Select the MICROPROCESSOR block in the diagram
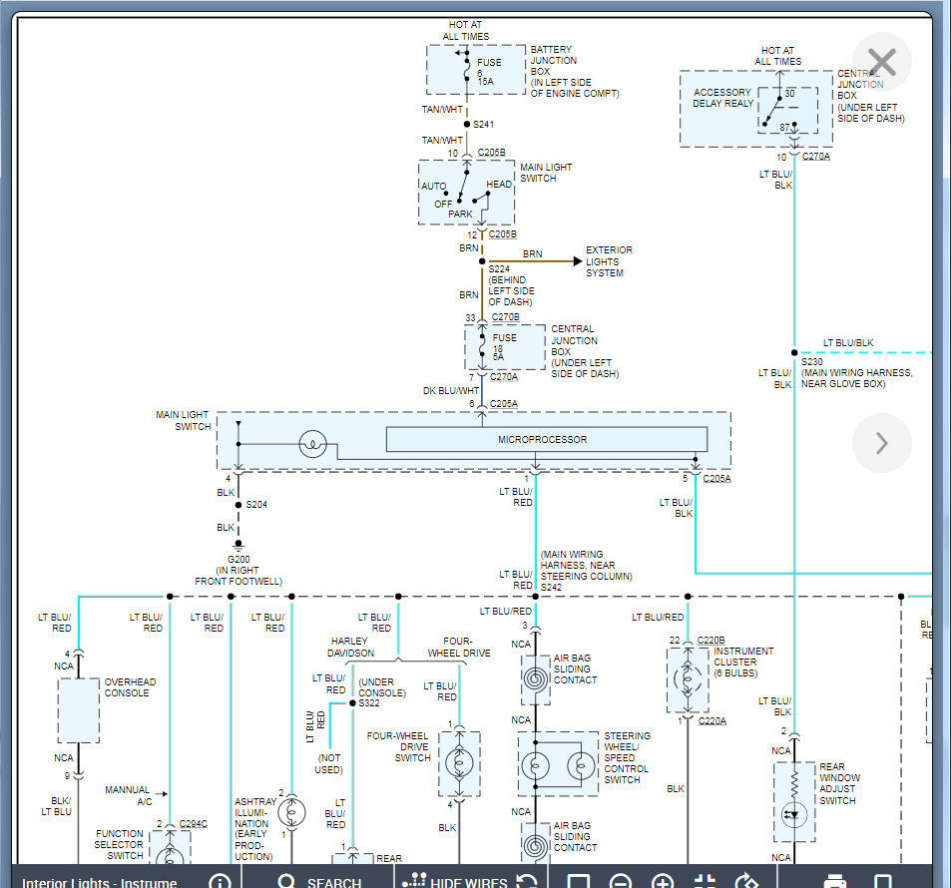 [x=546, y=440]
